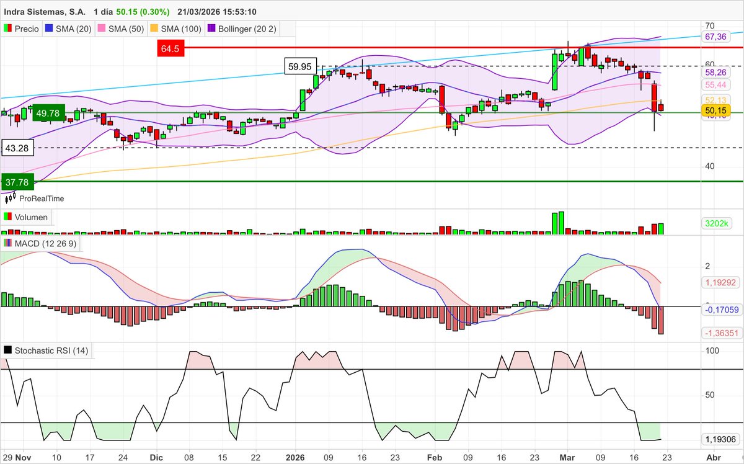Click the -0,17059 MACD value tag

coord(722,309)
